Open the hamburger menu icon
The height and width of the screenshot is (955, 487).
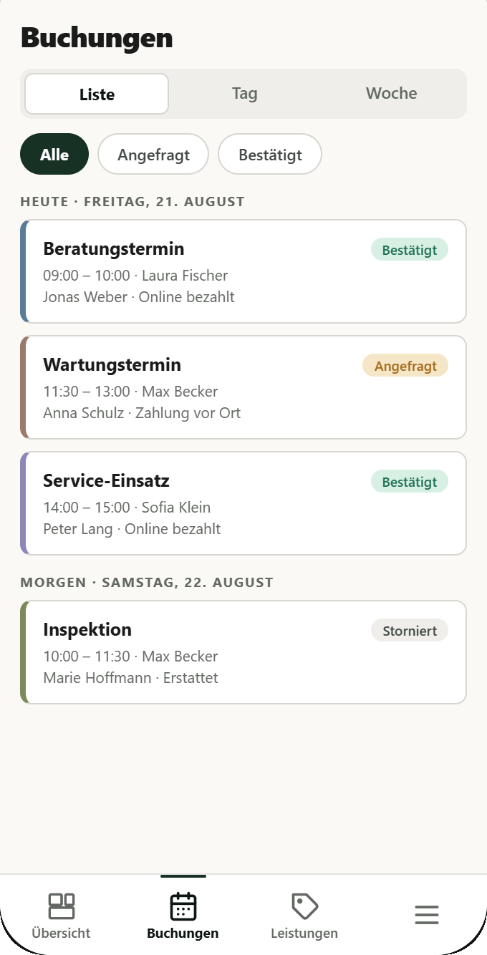(x=426, y=915)
